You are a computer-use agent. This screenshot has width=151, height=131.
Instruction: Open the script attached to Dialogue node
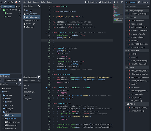pyautogui.click(x=17, y=7)
